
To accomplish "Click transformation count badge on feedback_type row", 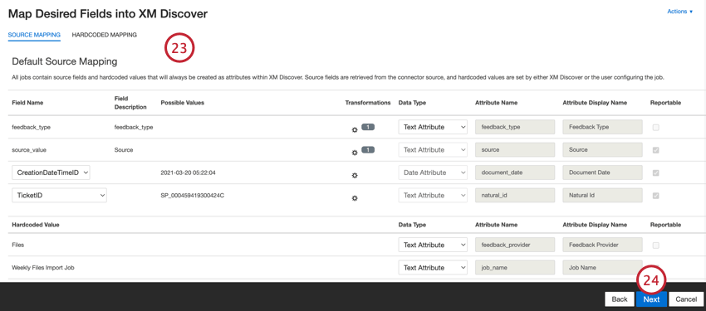I will pos(368,127).
